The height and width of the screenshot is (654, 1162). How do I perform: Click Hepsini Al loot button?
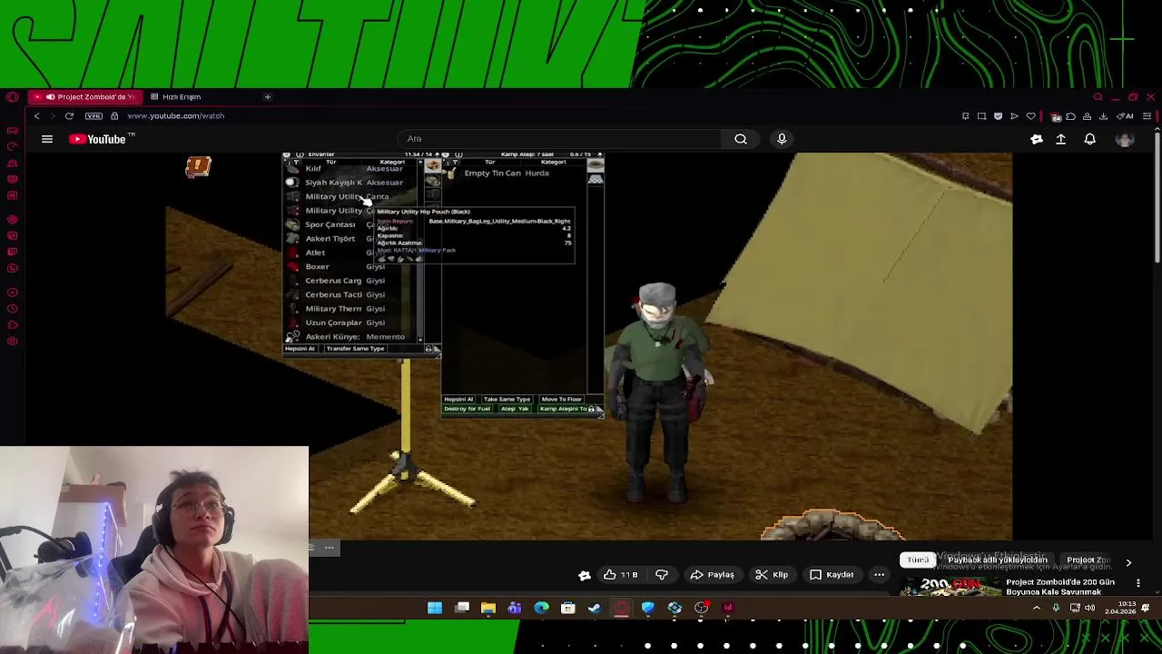(458, 400)
